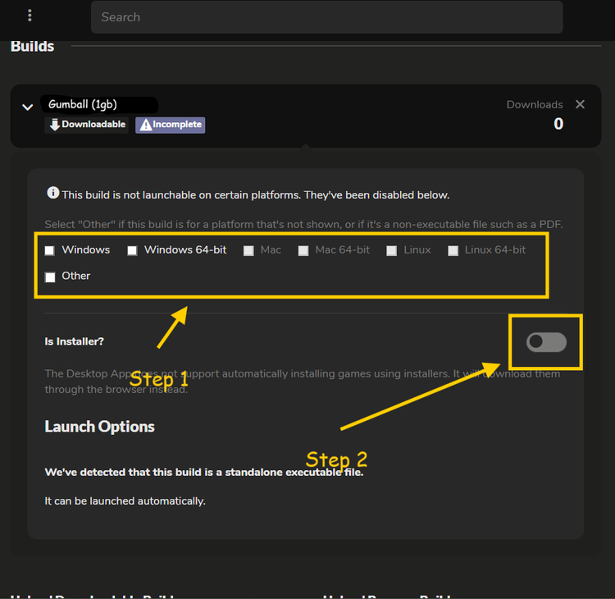The width and height of the screenshot is (615, 599).
Task: Click the Is Installer? label
Action: [74, 341]
